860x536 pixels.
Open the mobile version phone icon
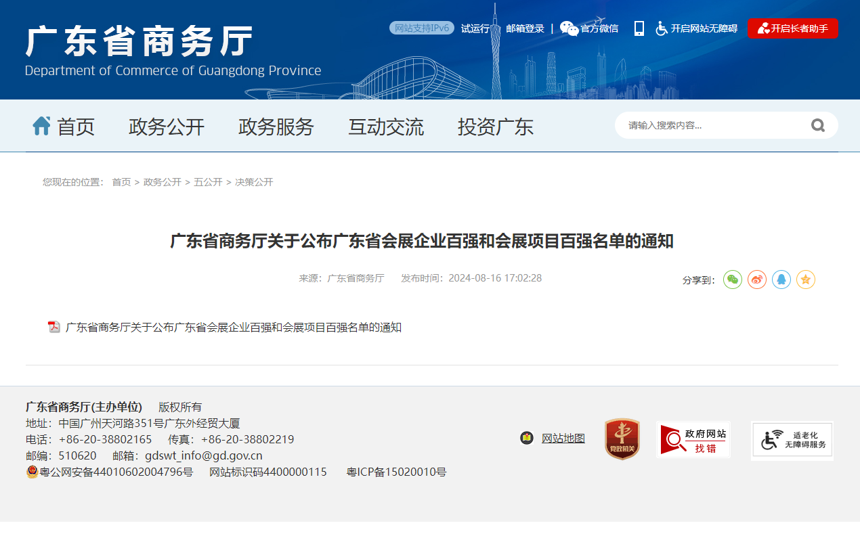pyautogui.click(x=639, y=28)
